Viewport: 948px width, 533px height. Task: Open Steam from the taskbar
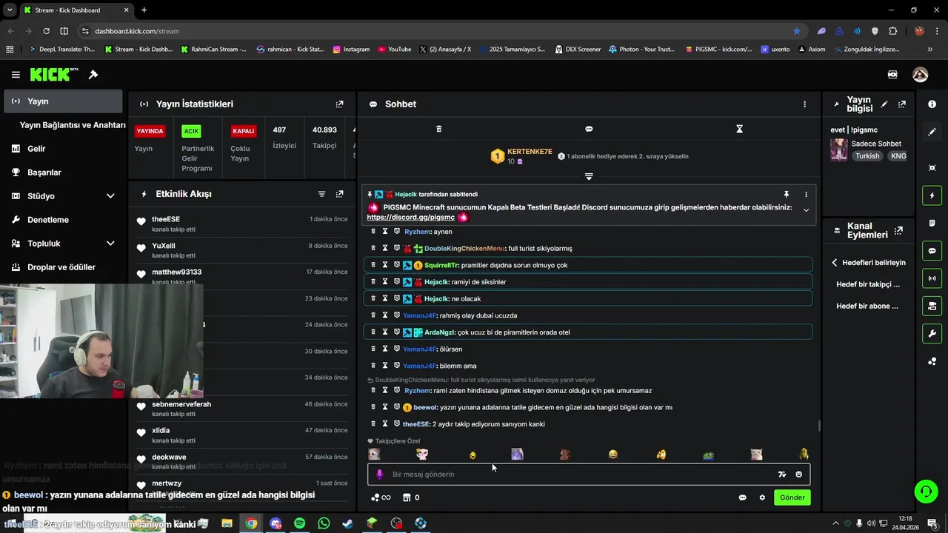point(347,523)
